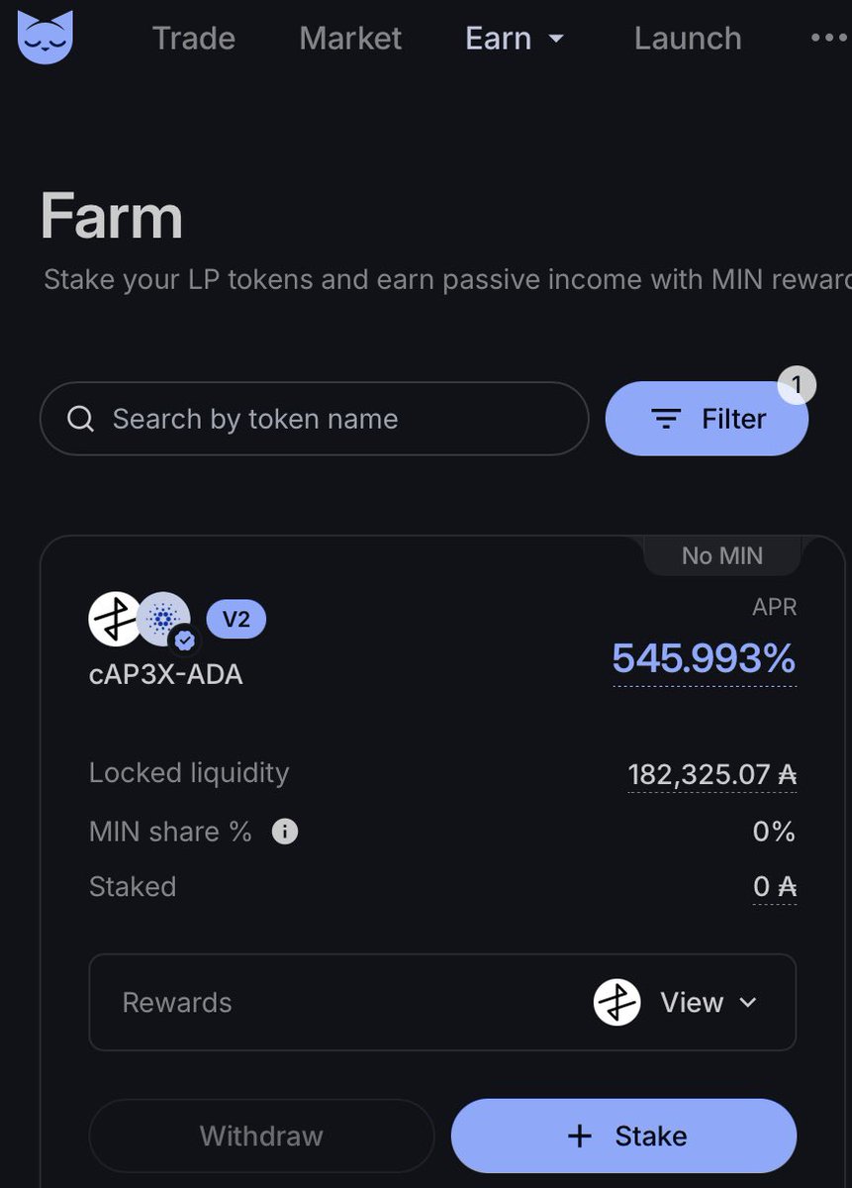
Task: Click the search magnifier icon
Action: pyautogui.click(x=81, y=419)
